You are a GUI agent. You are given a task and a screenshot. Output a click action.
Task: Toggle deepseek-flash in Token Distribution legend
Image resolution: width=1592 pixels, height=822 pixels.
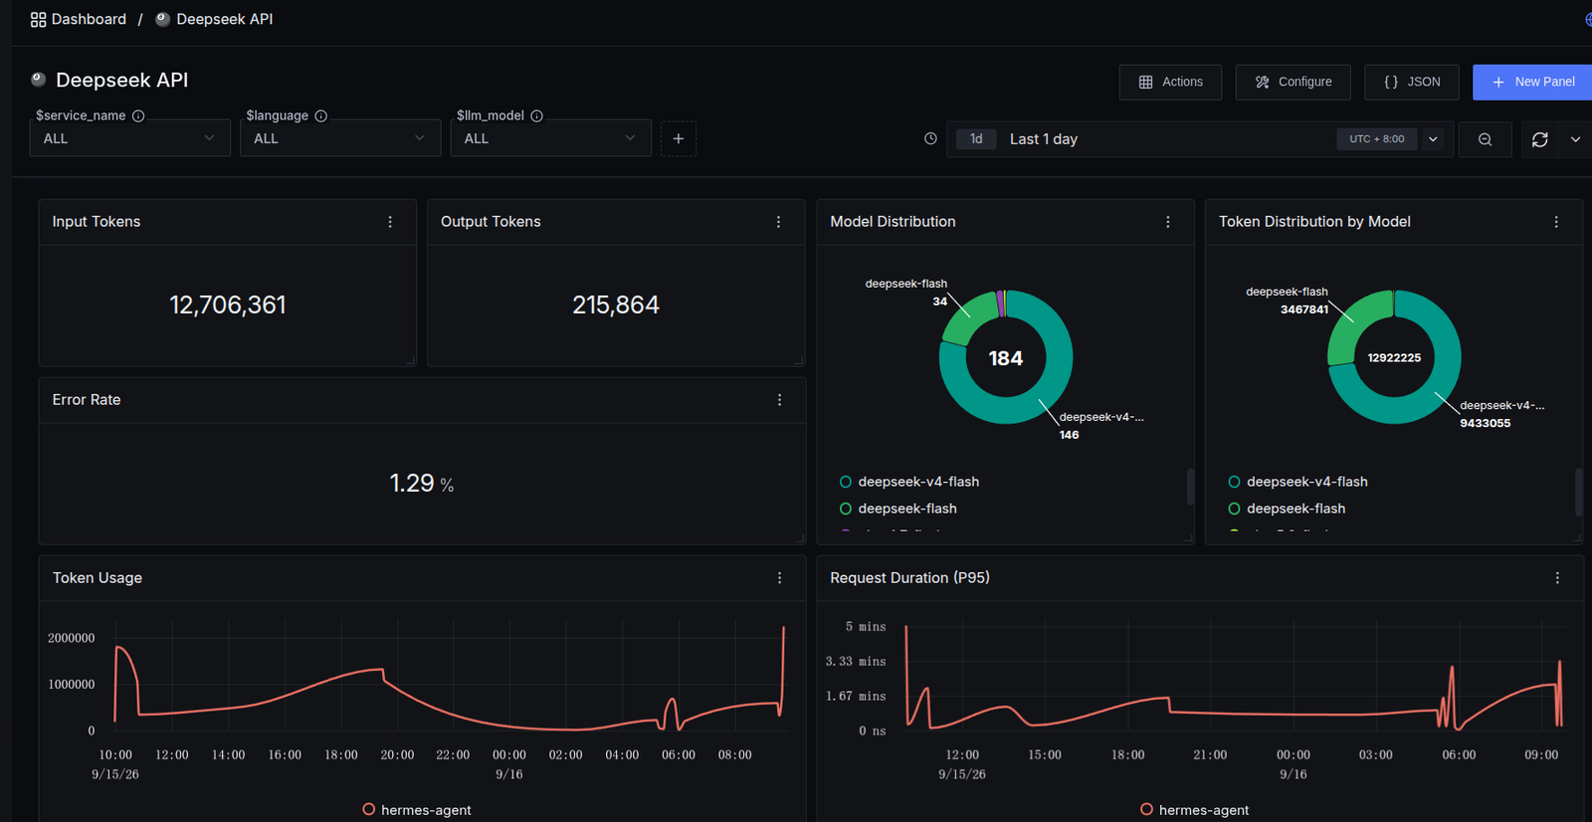tap(1287, 509)
